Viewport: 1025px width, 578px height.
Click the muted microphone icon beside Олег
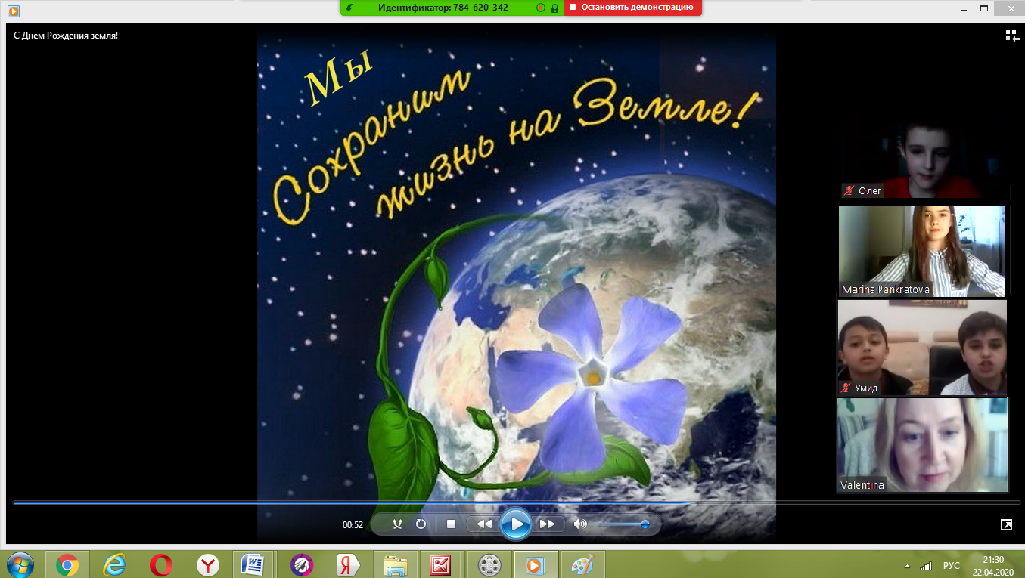849,190
